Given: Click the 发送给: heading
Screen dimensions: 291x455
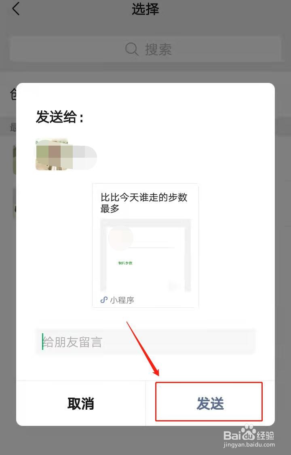Looking at the screenshot, I should (x=60, y=117).
